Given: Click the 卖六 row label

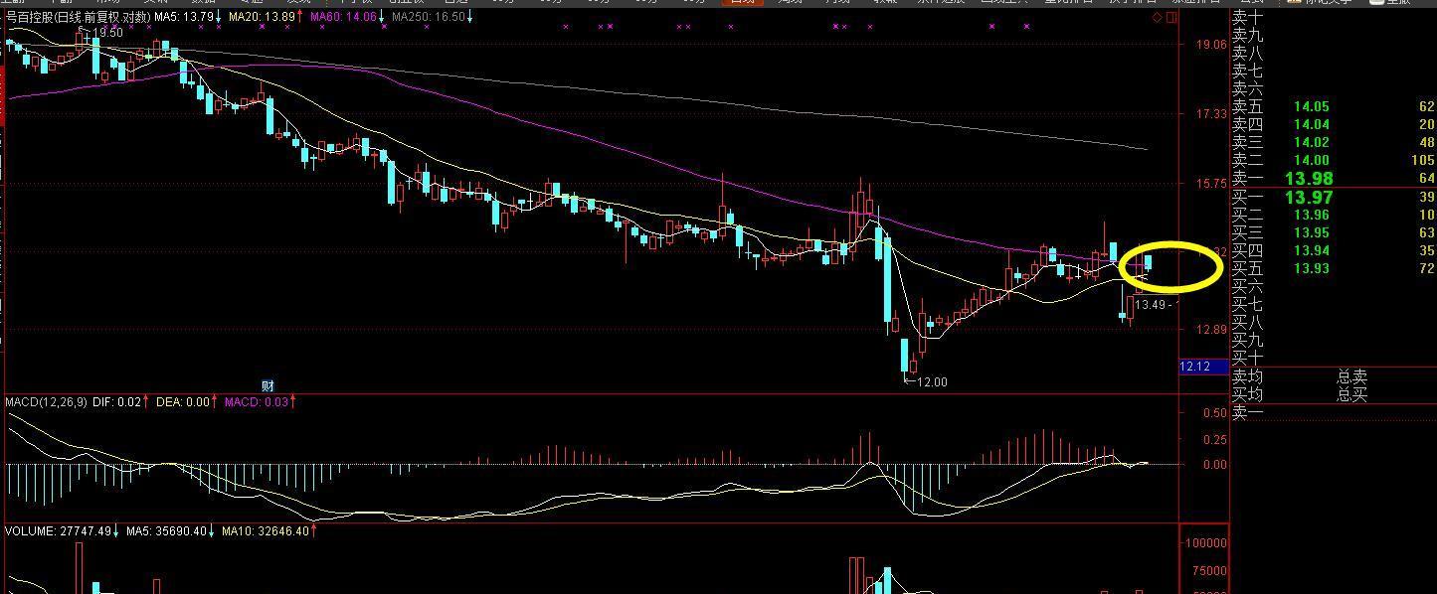Looking at the screenshot, I should pos(1247,89).
